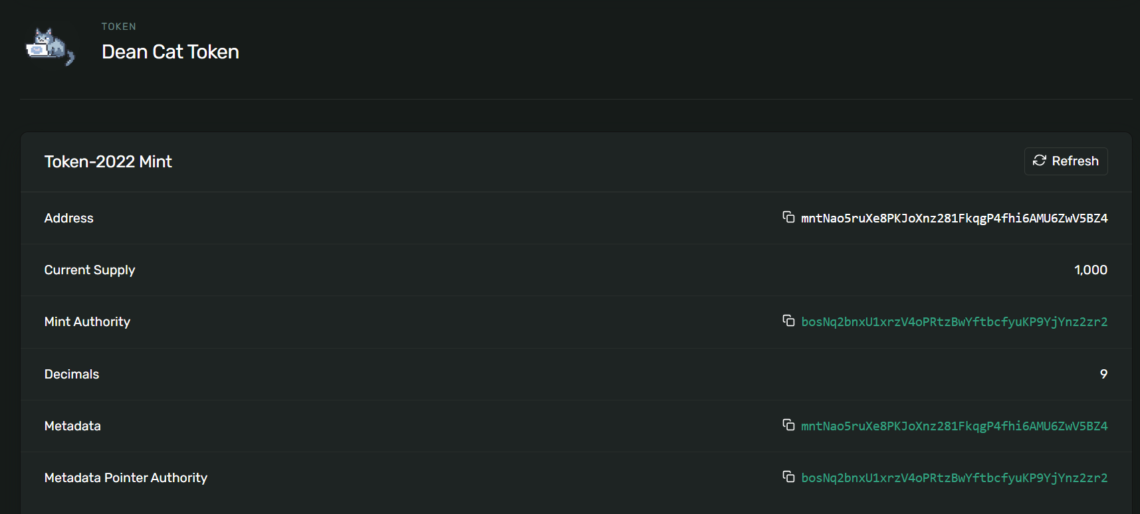Click the Refresh button
Viewport: 1140px width, 514px height.
click(1066, 161)
